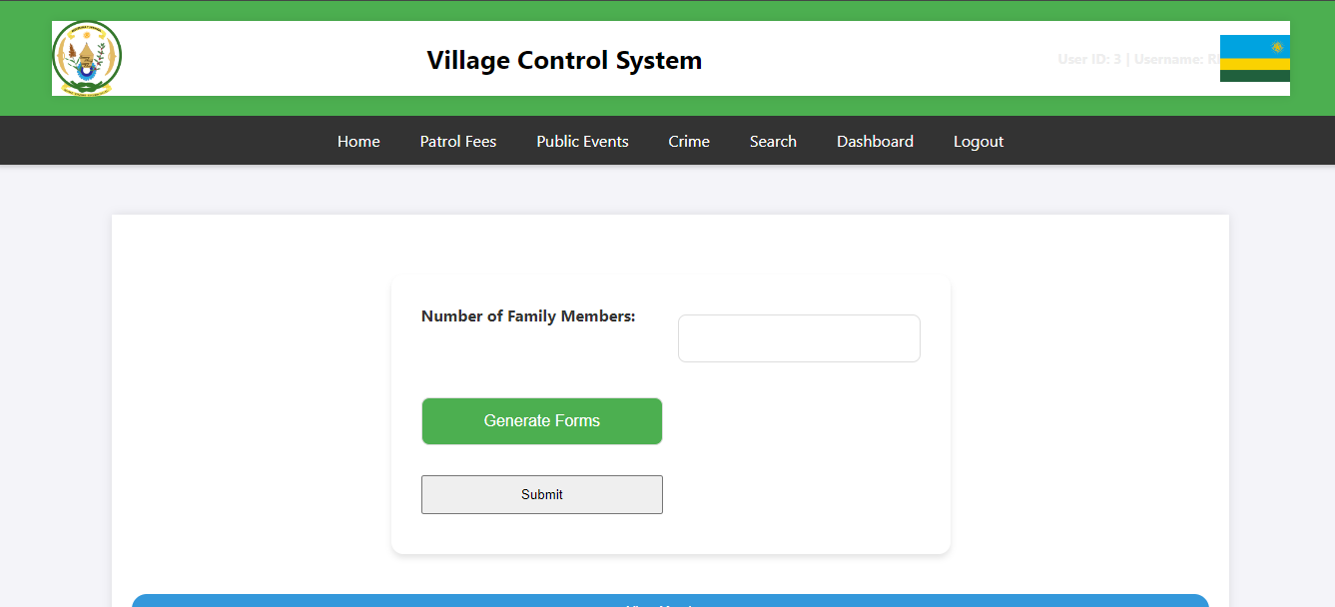1335x607 pixels.
Task: Click inside the family members number field
Action: point(798,337)
